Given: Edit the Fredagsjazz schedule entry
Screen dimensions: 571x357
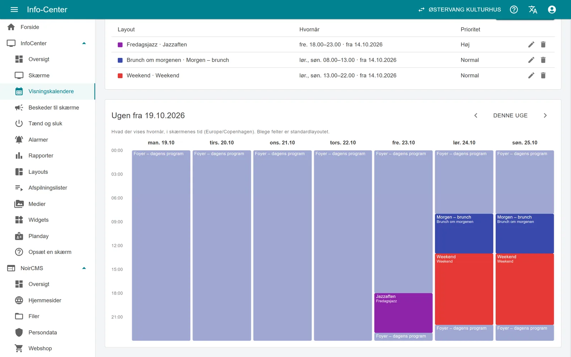Looking at the screenshot, I should tap(531, 45).
